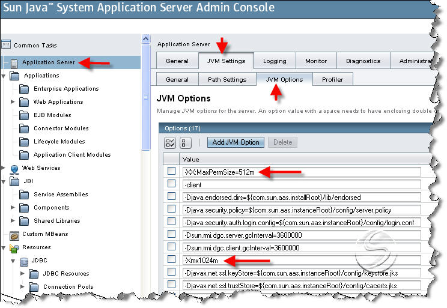Click the Connector Modules folder icon
The image size is (447, 308).
24,129
